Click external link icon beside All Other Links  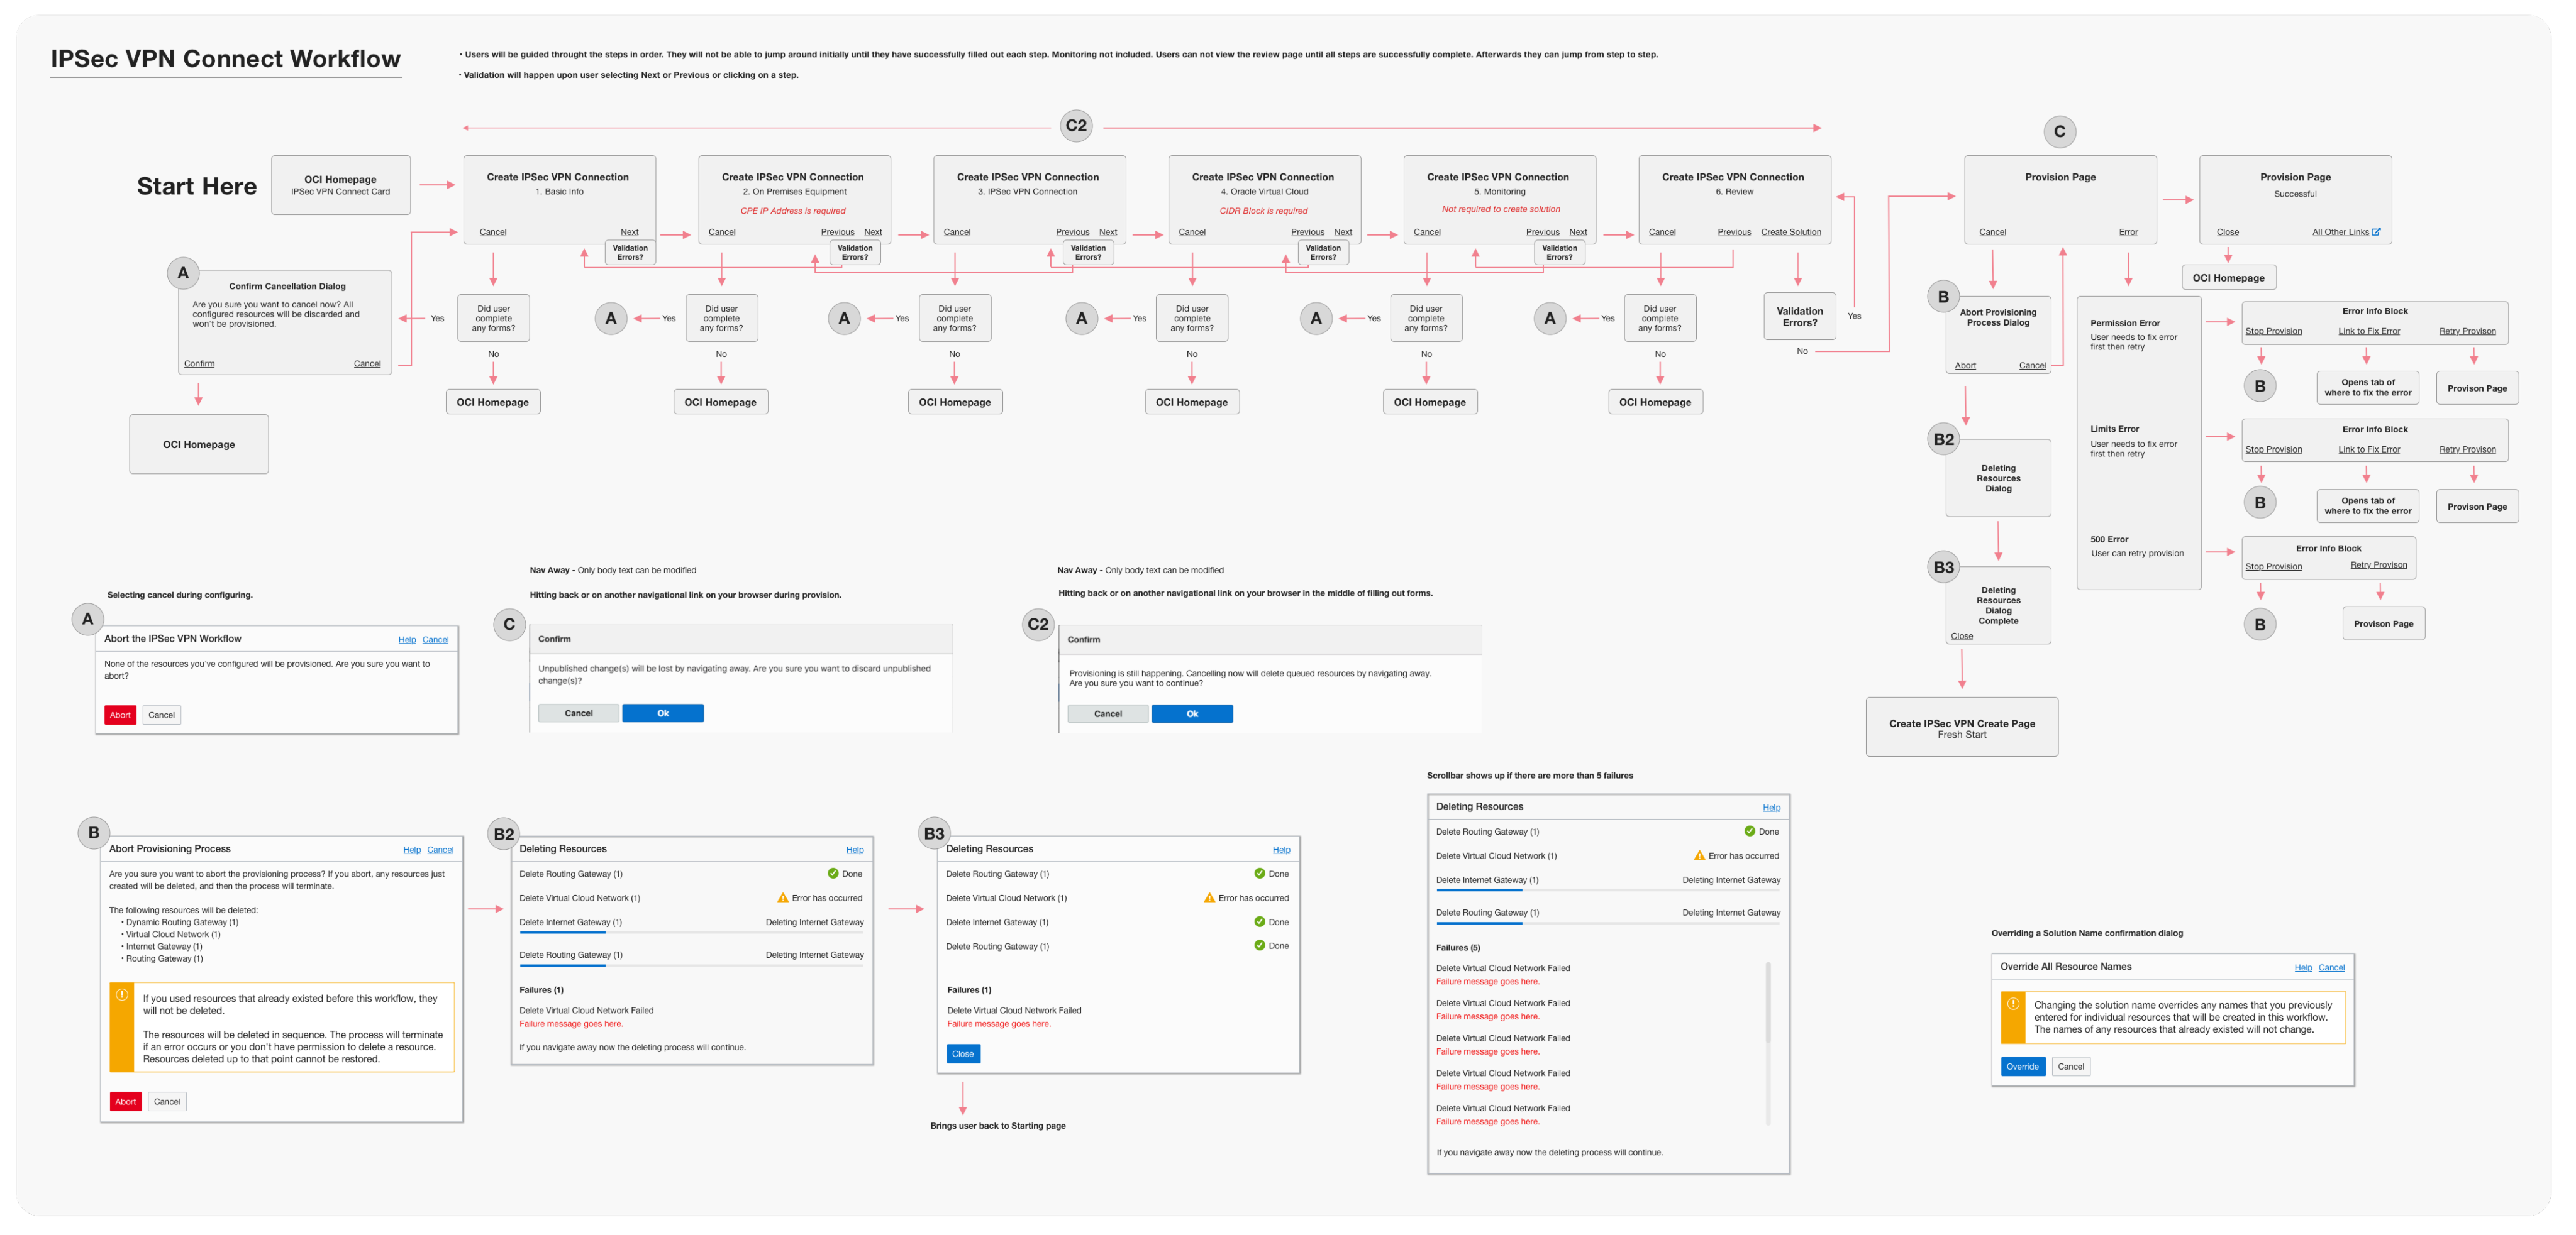point(2376,232)
